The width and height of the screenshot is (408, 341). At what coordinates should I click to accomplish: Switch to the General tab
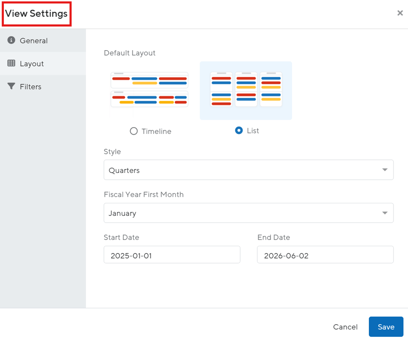point(33,41)
